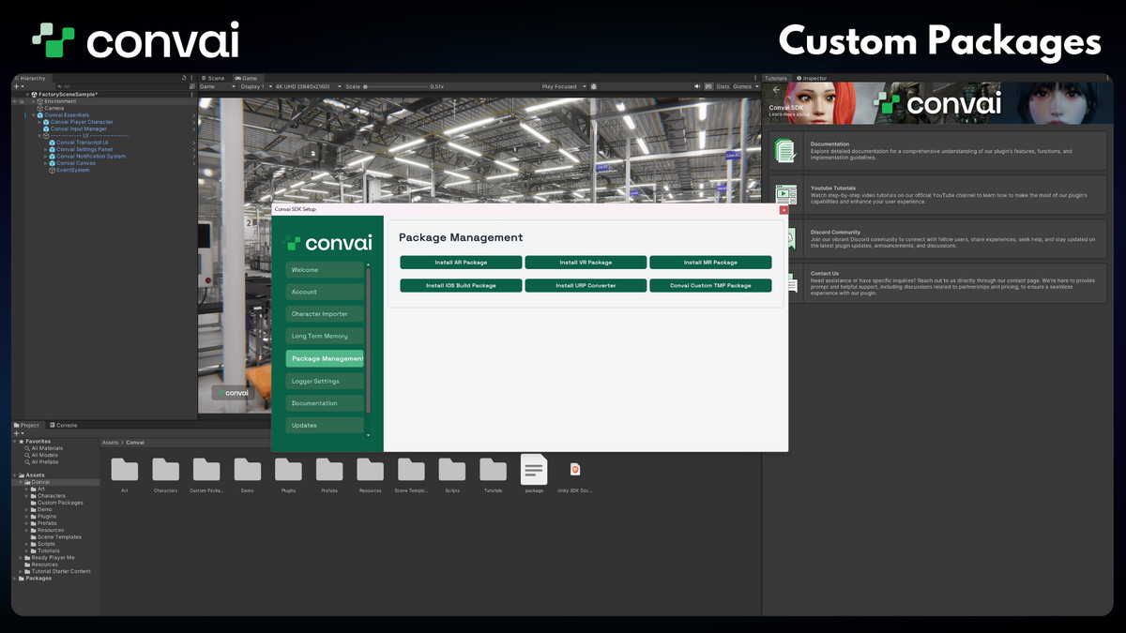The height and width of the screenshot is (633, 1126).
Task: Open the Gizmos dropdown arrow
Action: [x=756, y=86]
